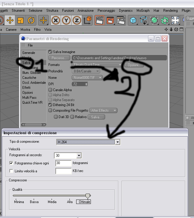
Task: Click the viewport pan move icon
Action: [166, 30]
